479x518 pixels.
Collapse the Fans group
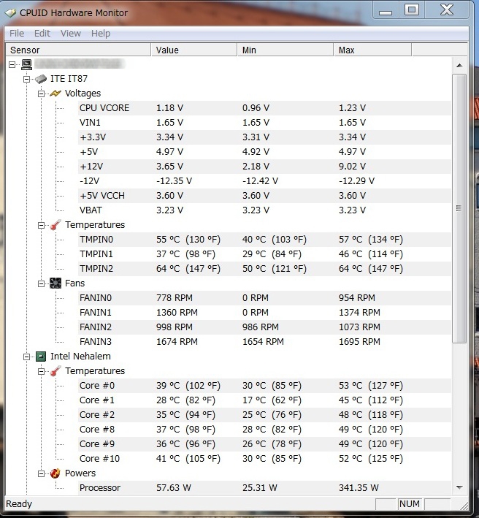click(x=42, y=283)
